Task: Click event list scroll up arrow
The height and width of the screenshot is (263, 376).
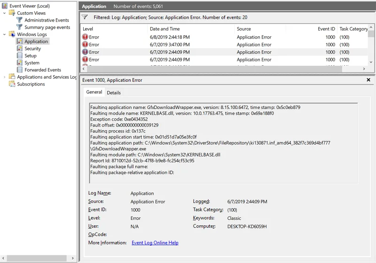Action: (x=371, y=27)
